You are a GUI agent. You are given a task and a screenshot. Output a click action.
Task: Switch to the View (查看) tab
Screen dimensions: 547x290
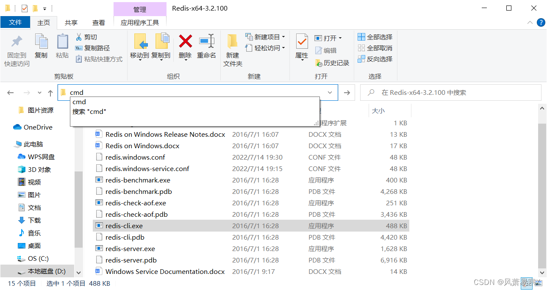tap(99, 22)
